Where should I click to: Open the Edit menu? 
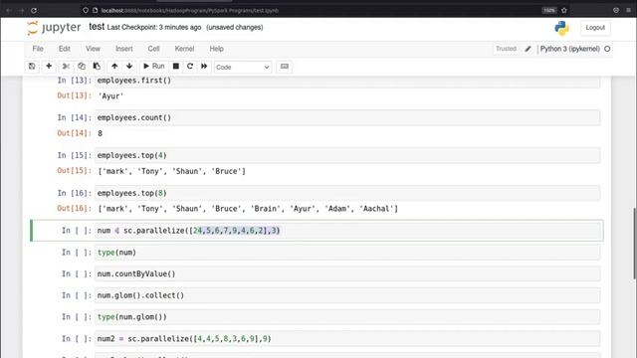tap(64, 49)
